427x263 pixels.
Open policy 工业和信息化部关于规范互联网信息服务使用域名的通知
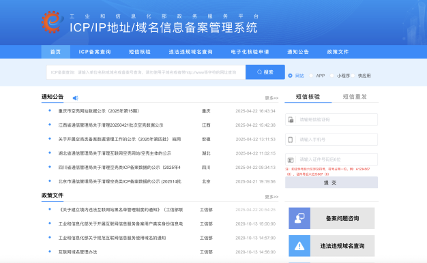click(112, 238)
